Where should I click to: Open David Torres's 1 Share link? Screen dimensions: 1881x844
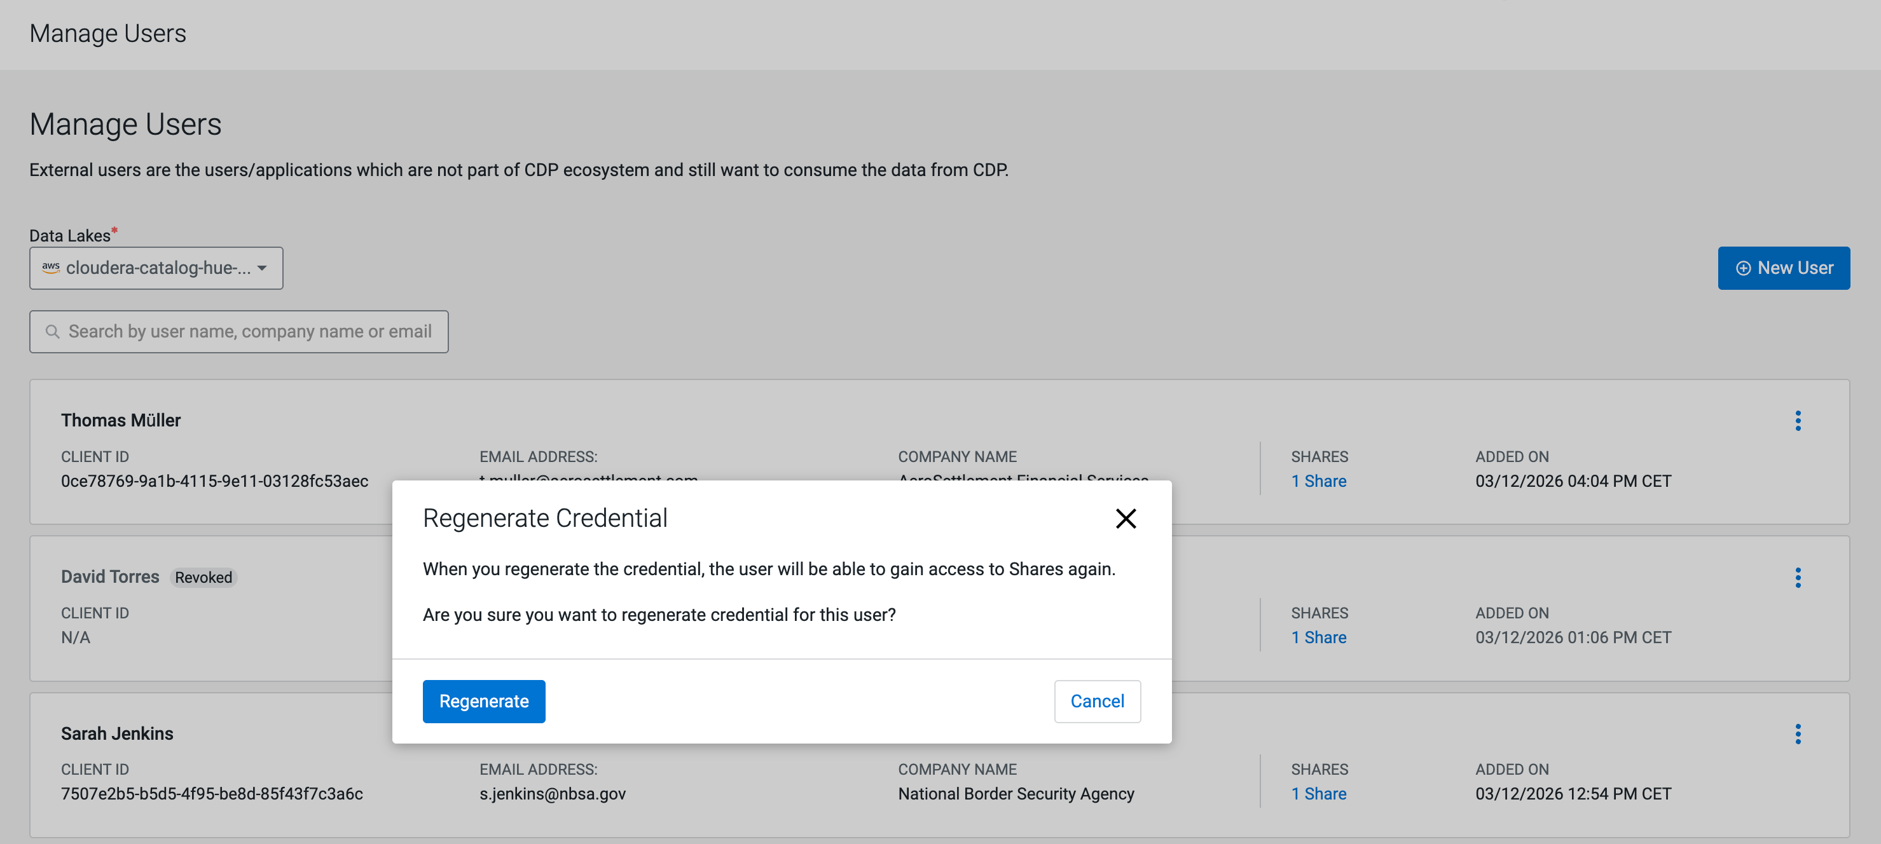pyautogui.click(x=1318, y=637)
